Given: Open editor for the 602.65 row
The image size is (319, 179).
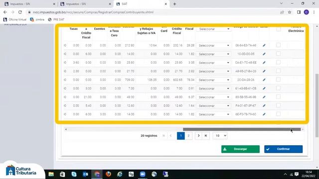Looking at the screenshot, I should pyautogui.click(x=264, y=80).
